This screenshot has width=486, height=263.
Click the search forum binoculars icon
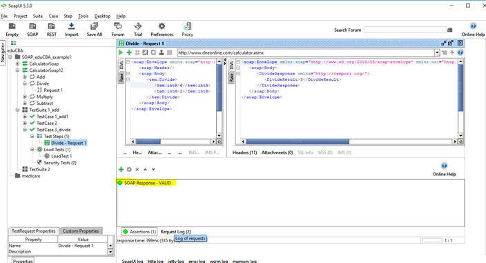450,30
